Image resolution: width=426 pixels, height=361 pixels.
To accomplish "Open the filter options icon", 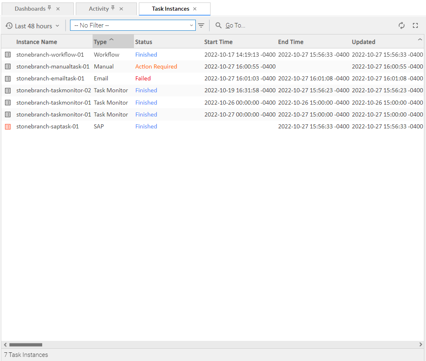I will [x=201, y=25].
